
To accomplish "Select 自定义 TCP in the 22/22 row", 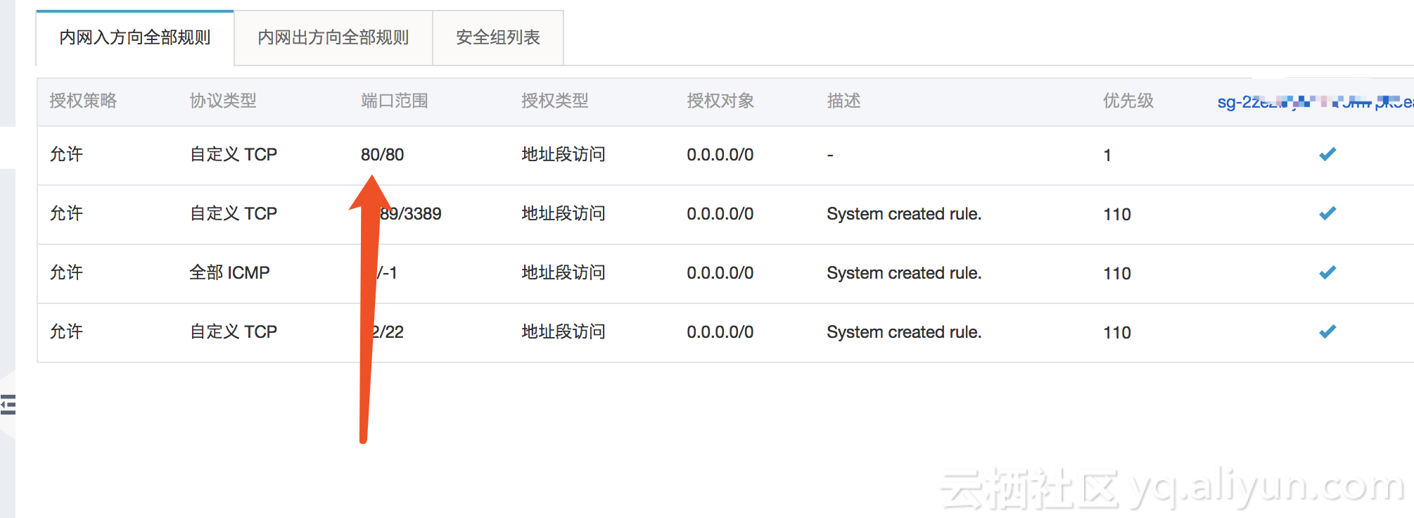I will 234,332.
